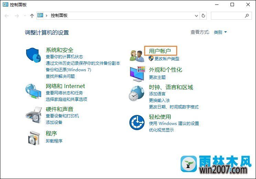Close the Control Panel window

(248, 4)
